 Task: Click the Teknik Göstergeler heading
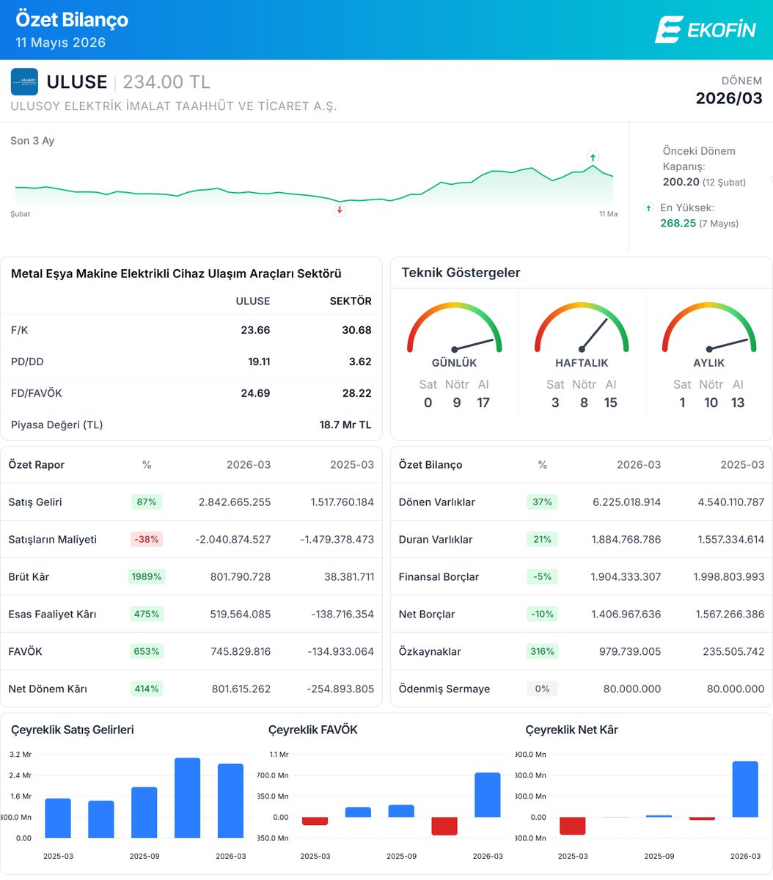pos(461,273)
